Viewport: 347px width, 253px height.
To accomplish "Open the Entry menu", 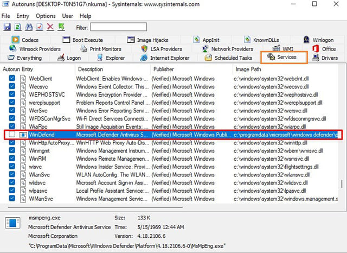I will point(23,16).
